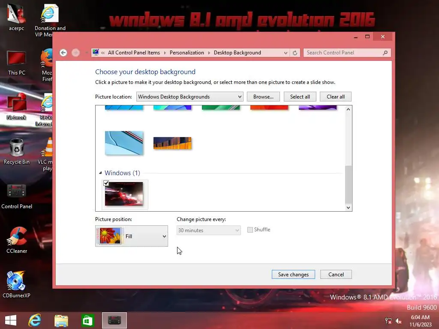Click the scrollbar down arrow
The width and height of the screenshot is (439, 329).
coord(348,208)
